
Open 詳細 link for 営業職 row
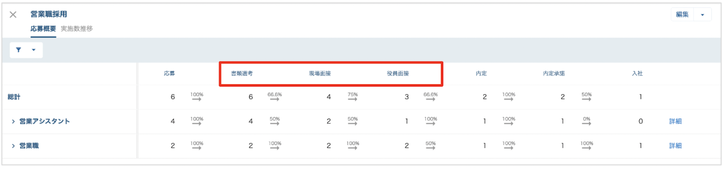point(675,146)
